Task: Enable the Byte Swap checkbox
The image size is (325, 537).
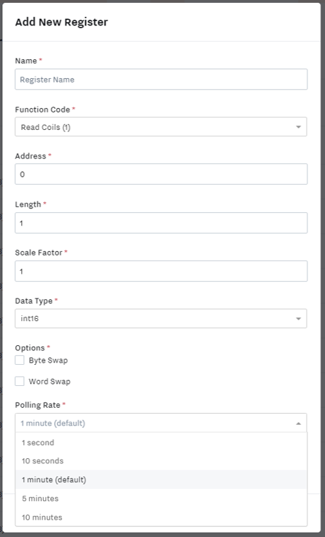Action: pyautogui.click(x=20, y=360)
